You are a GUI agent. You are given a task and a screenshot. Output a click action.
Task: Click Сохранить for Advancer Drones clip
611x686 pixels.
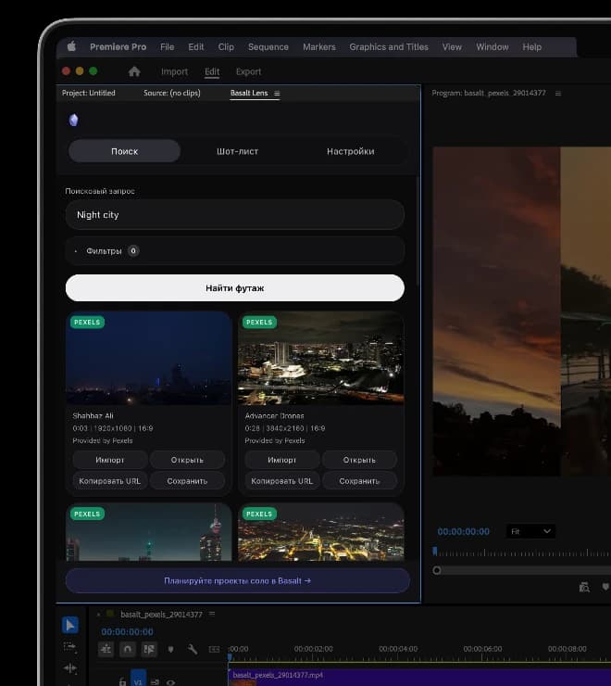pos(359,481)
